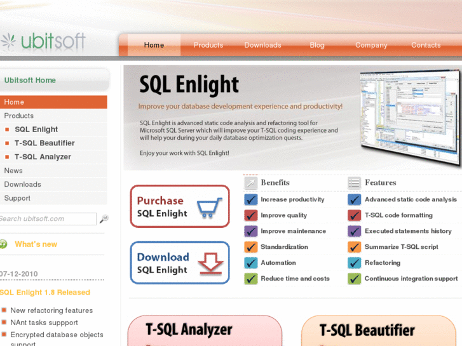Click the search magnifier icon

[x=104, y=219]
